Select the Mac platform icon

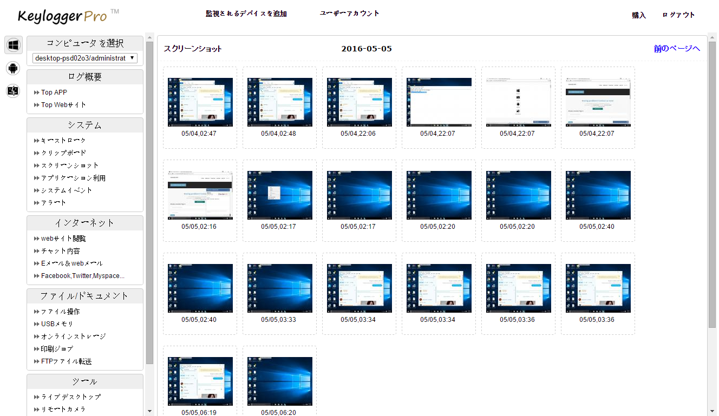point(14,91)
